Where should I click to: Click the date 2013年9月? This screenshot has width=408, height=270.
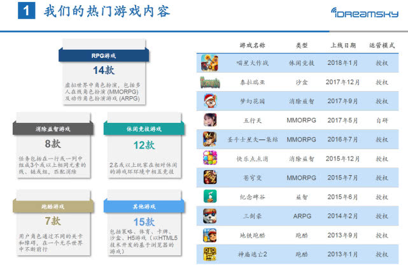tap(342, 236)
